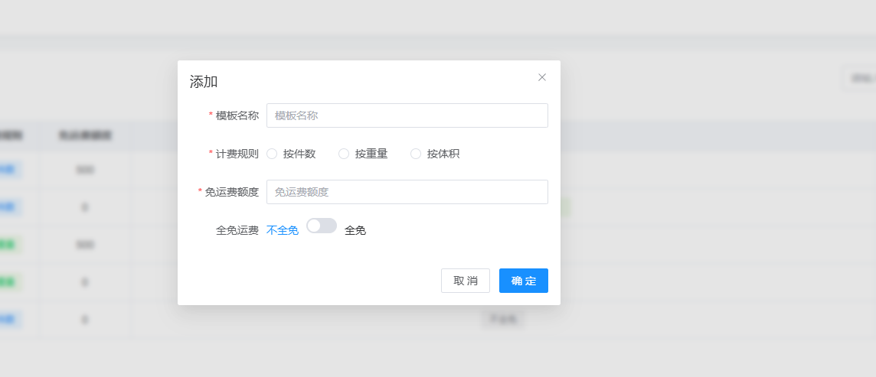
Task: Click the 添加 dialog title
Action: (x=204, y=82)
